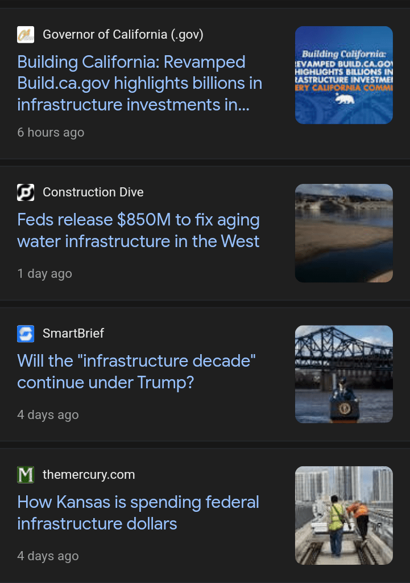Screen dimensions: 410x583
Task: Click the Construction Dive logo icon
Action: (x=26, y=192)
